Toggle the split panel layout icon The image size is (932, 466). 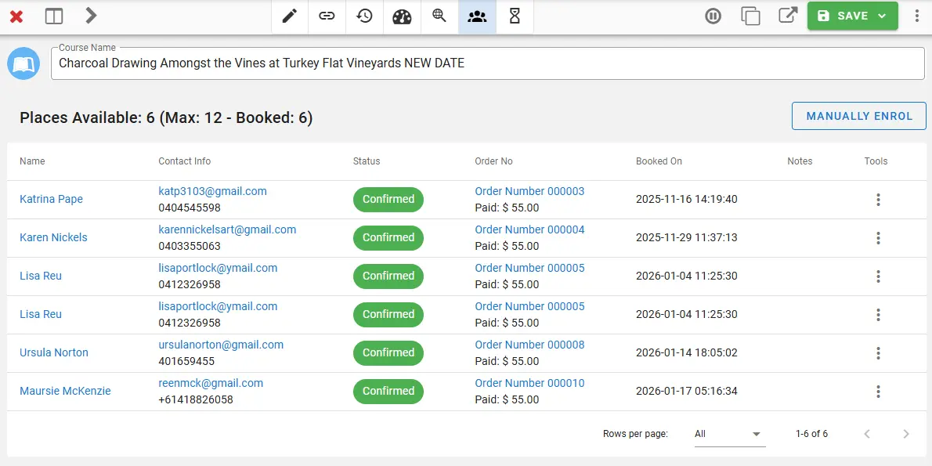point(54,16)
